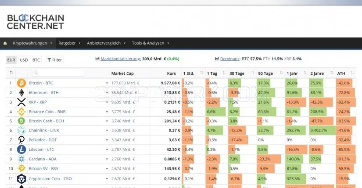Viewport: 362px width, 188px height.
Task: Sort table by 1 Std. column arrows
Action: point(201,73)
